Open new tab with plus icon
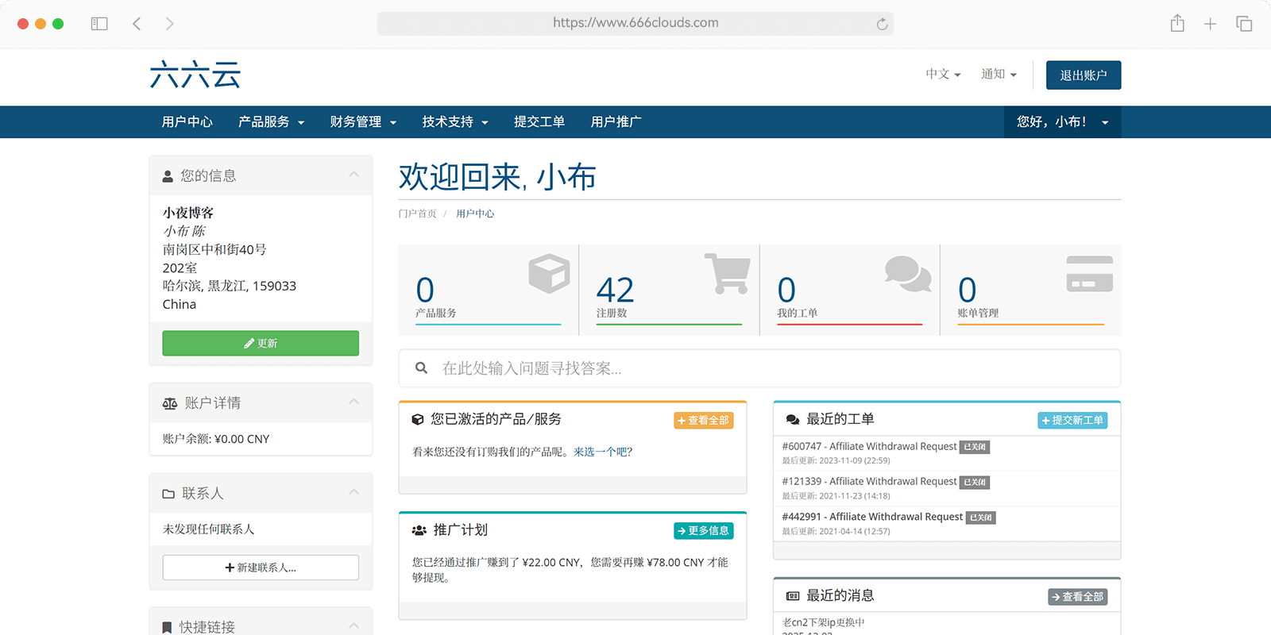The height and width of the screenshot is (635, 1271). tap(1210, 24)
